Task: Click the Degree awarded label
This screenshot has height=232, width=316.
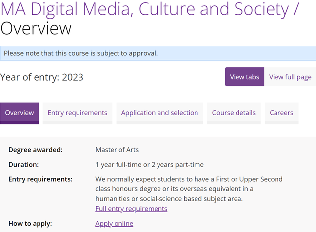Action: point(36,150)
